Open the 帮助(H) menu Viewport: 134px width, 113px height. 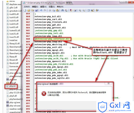[x=60, y=7]
